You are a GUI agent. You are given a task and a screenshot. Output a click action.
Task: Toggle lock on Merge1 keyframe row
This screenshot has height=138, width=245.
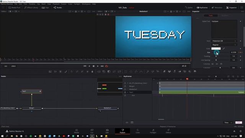[x=125, y=86]
